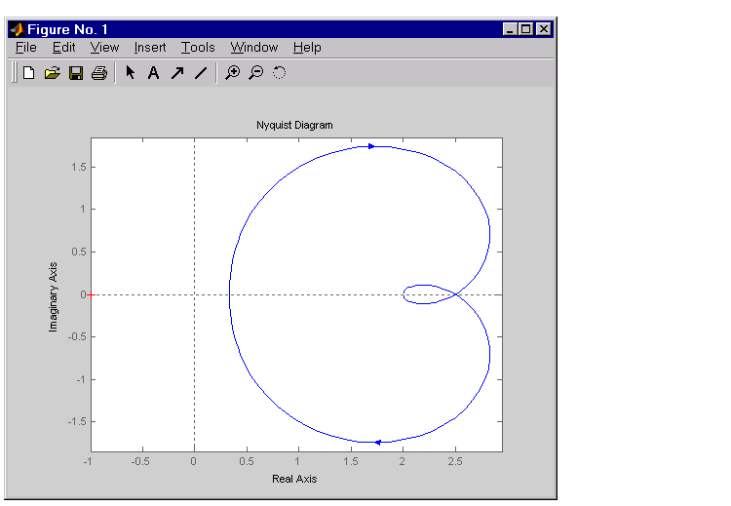Expand the View menu
The width and height of the screenshot is (731, 506).
click(x=104, y=47)
